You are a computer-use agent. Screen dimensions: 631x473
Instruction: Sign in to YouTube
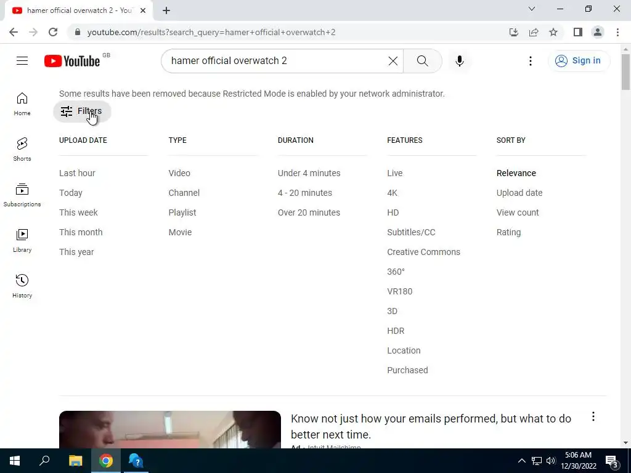click(579, 61)
